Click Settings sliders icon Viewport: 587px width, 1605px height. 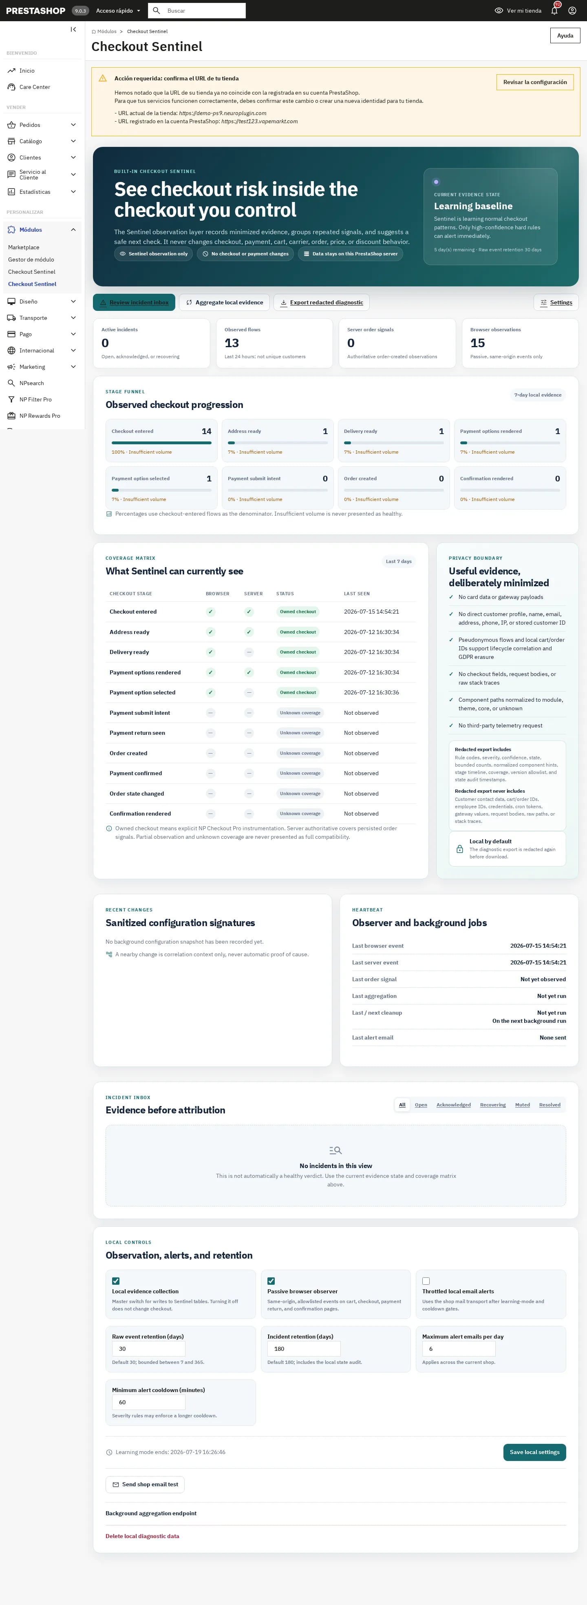543,303
